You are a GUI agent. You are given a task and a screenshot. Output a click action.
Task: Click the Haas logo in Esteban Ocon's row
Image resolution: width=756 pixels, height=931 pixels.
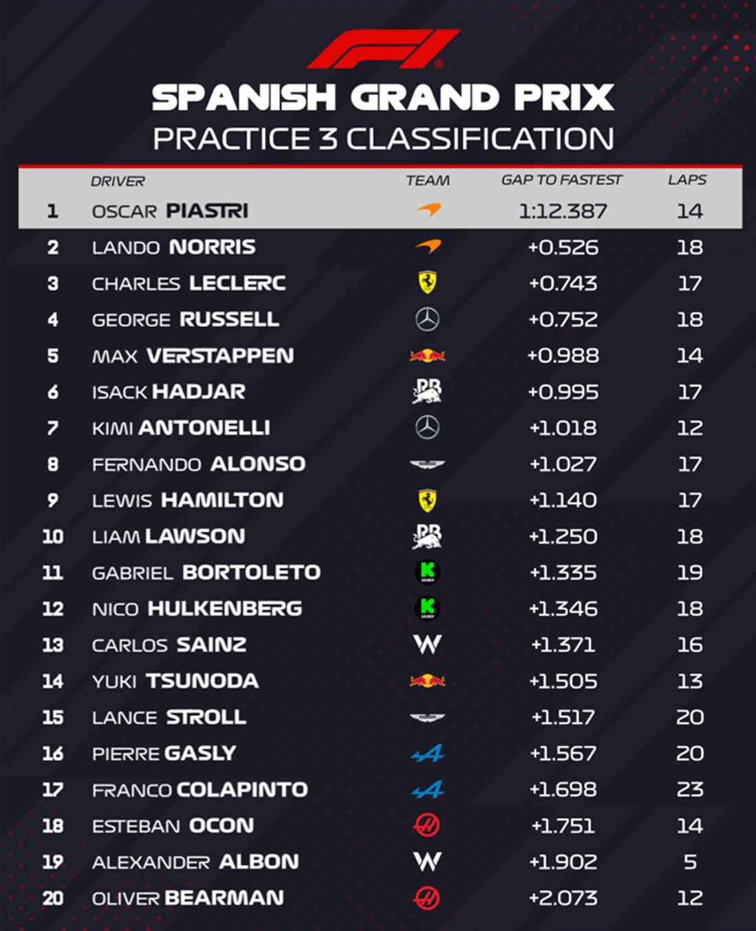pyautogui.click(x=427, y=825)
